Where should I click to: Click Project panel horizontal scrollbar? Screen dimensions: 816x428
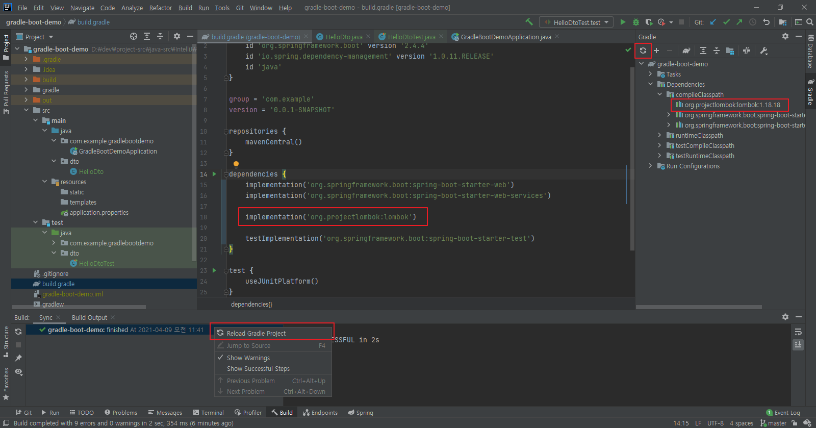click(x=79, y=307)
